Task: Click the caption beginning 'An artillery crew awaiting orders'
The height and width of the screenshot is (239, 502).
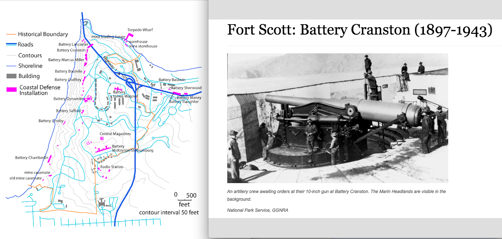Action: 336,195
